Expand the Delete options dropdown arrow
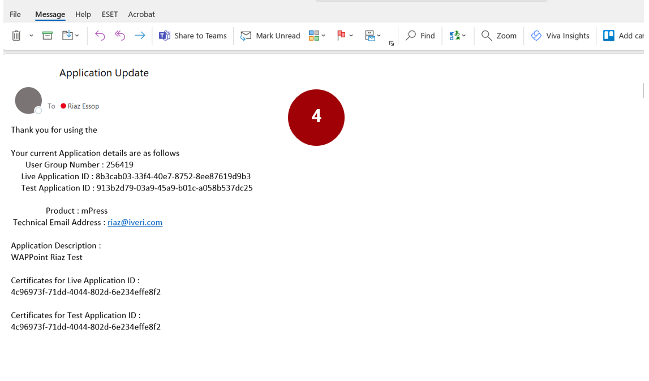Viewport: 649px width, 381px height. pyautogui.click(x=31, y=36)
